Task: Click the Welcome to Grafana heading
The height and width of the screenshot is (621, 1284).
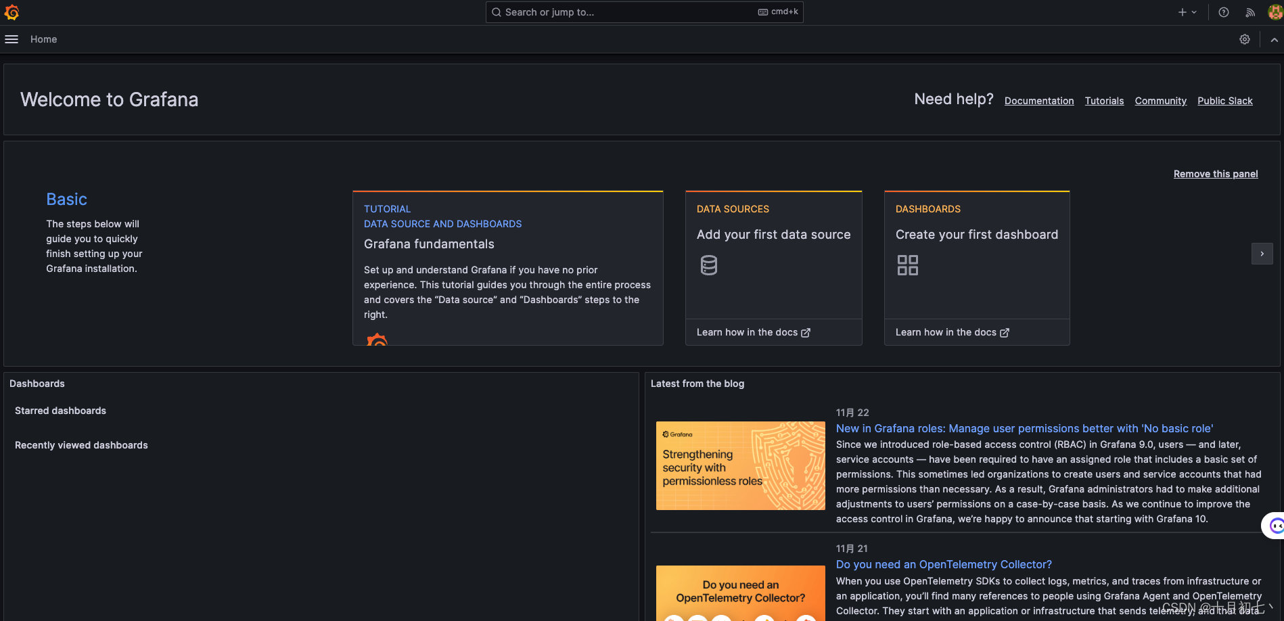Action: pos(110,99)
